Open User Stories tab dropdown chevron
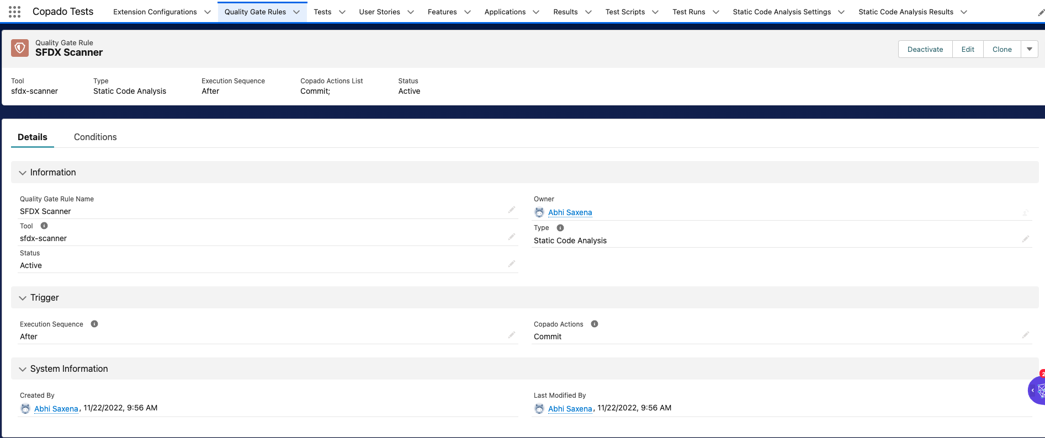 pyautogui.click(x=411, y=12)
